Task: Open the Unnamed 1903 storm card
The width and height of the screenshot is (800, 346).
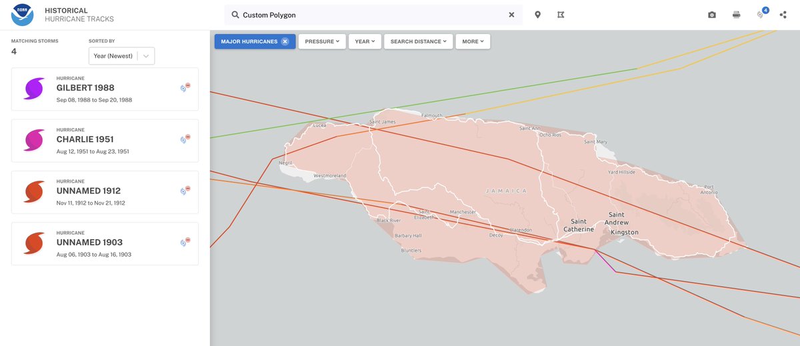Action: coord(105,243)
